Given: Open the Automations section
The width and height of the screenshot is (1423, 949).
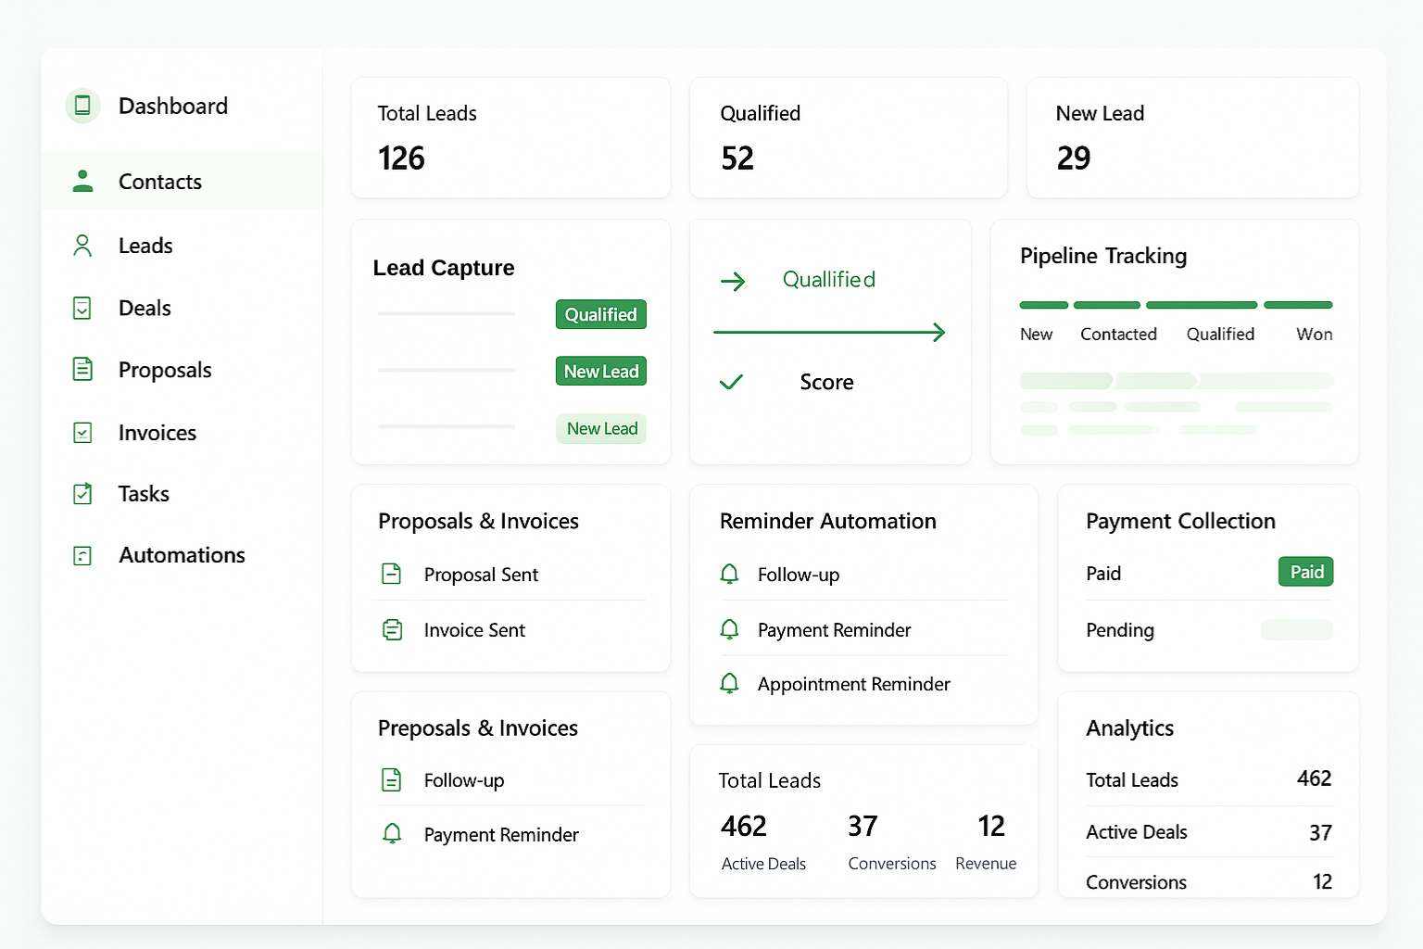Looking at the screenshot, I should tap(182, 554).
